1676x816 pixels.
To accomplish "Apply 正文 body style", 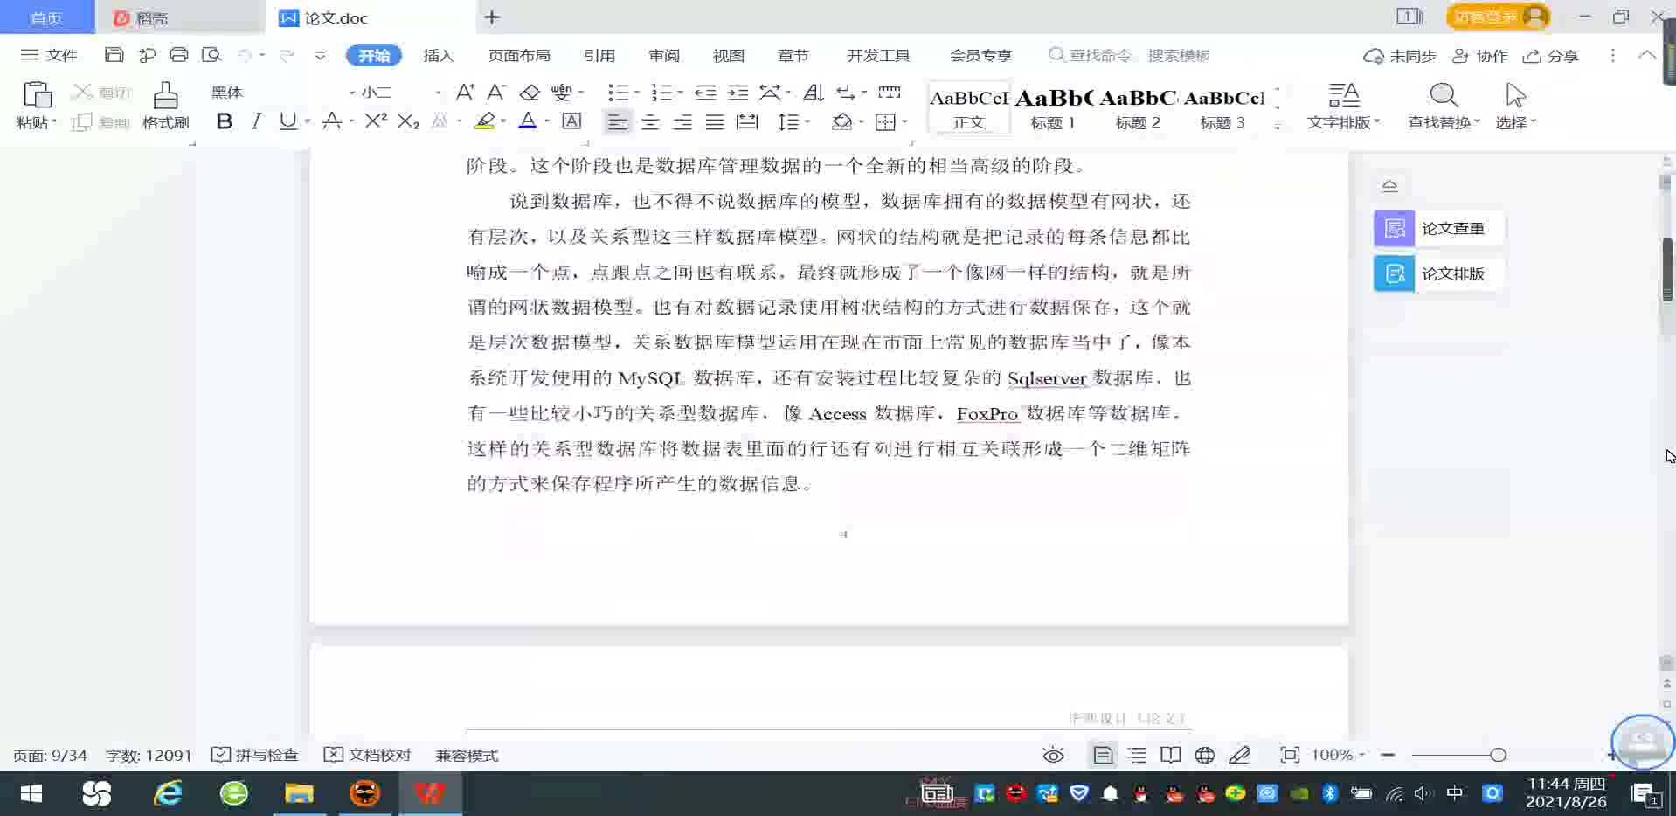I will tap(968, 108).
